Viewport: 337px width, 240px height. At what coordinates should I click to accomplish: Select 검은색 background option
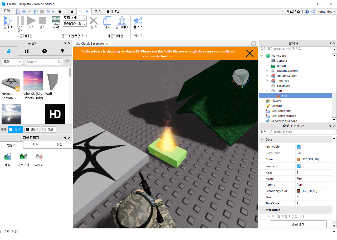pos(32,129)
